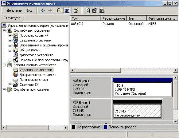Switch to the Структура tab
Image resolution: width=179 pixels, height=138 pixels.
click(12, 18)
